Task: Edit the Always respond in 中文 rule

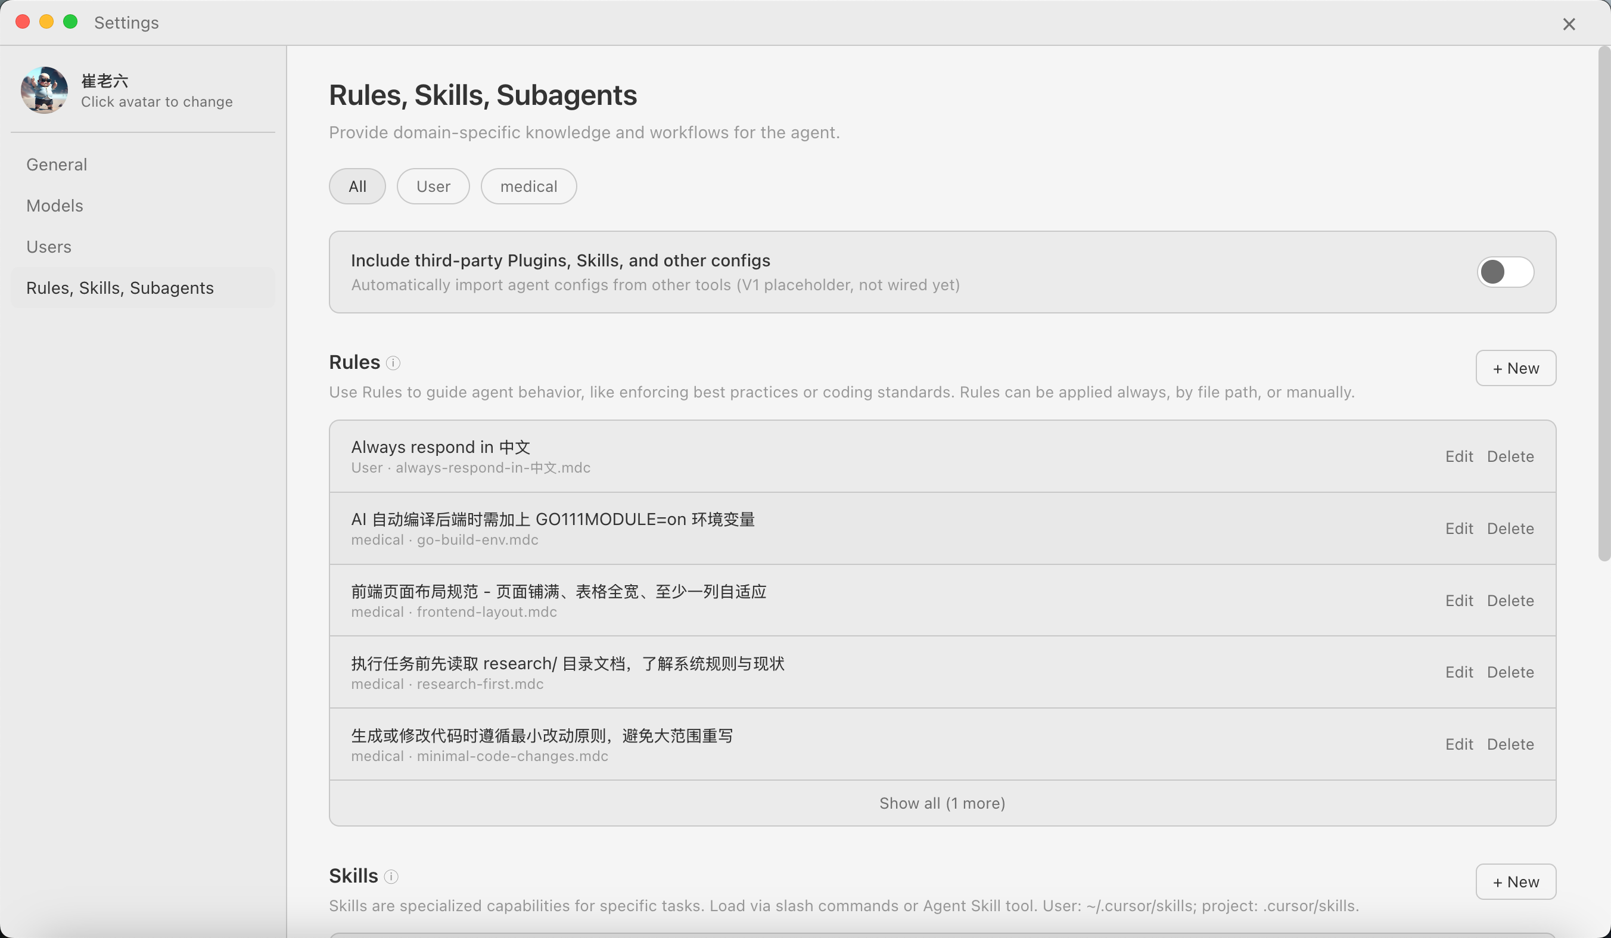Action: click(1459, 456)
